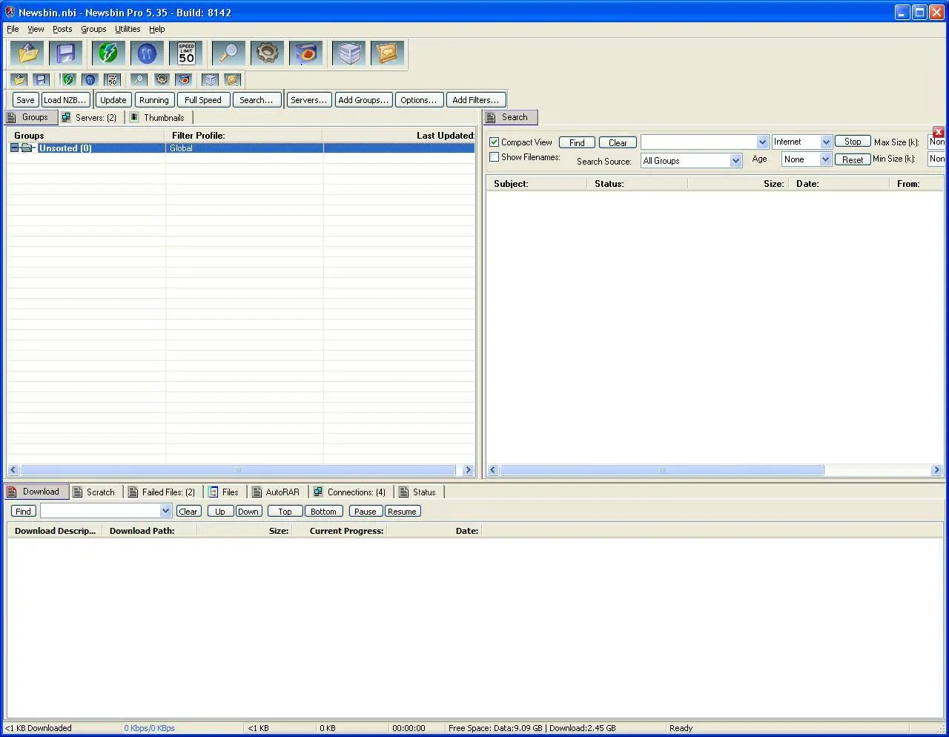949x737 pixels.
Task: Click Pause in the download toolbar
Action: click(x=365, y=512)
